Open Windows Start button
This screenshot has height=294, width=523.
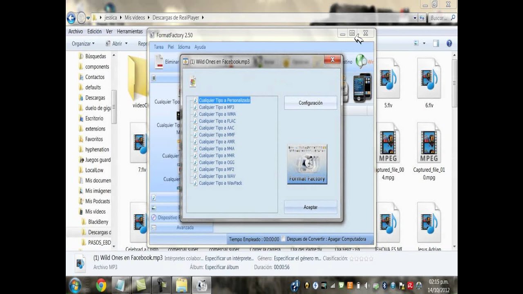click(75, 285)
